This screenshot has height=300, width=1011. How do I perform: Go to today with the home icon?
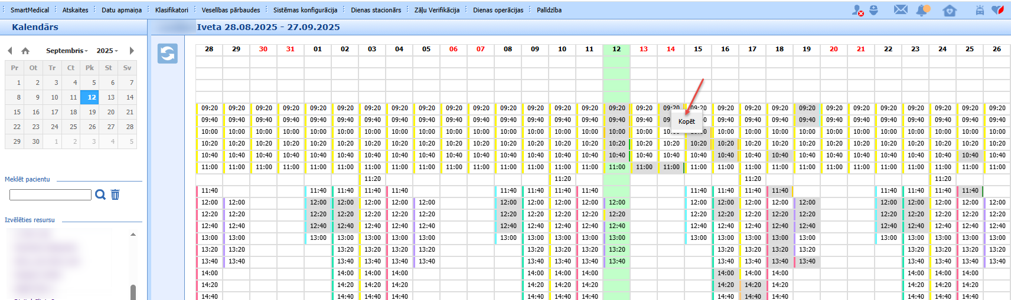click(25, 51)
